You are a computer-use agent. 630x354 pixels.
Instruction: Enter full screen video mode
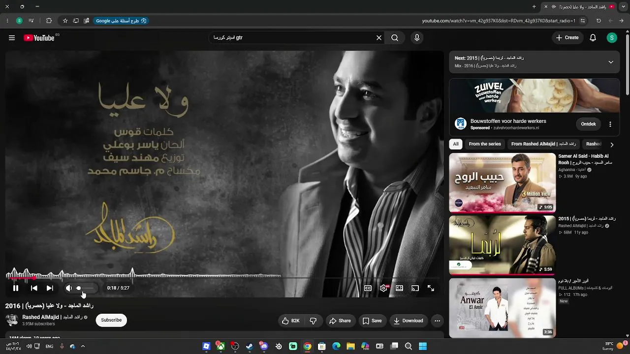point(431,288)
